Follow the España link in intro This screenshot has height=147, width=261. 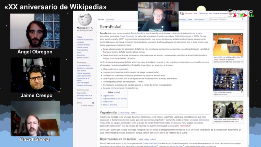point(160,36)
